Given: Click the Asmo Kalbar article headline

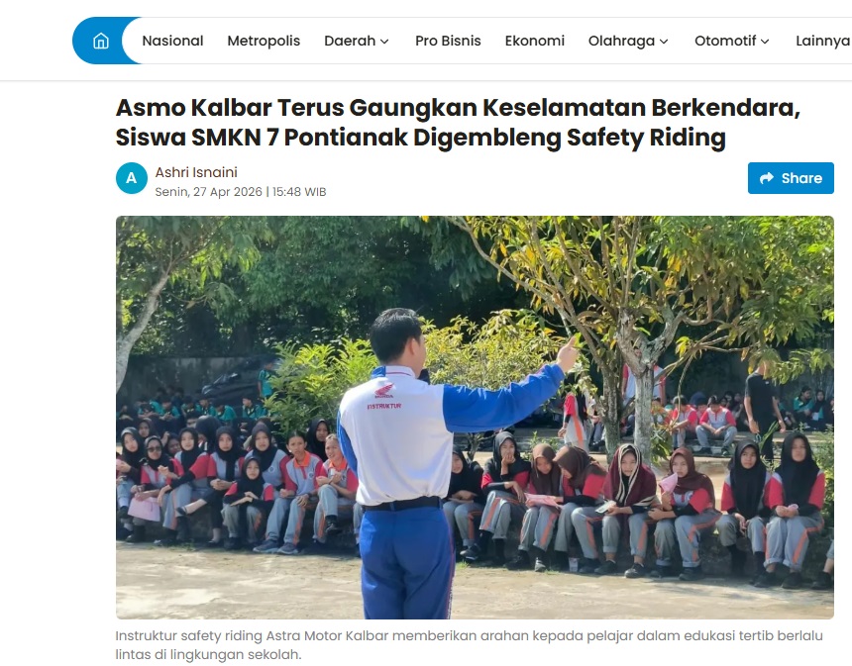Looking at the screenshot, I should click(x=458, y=122).
